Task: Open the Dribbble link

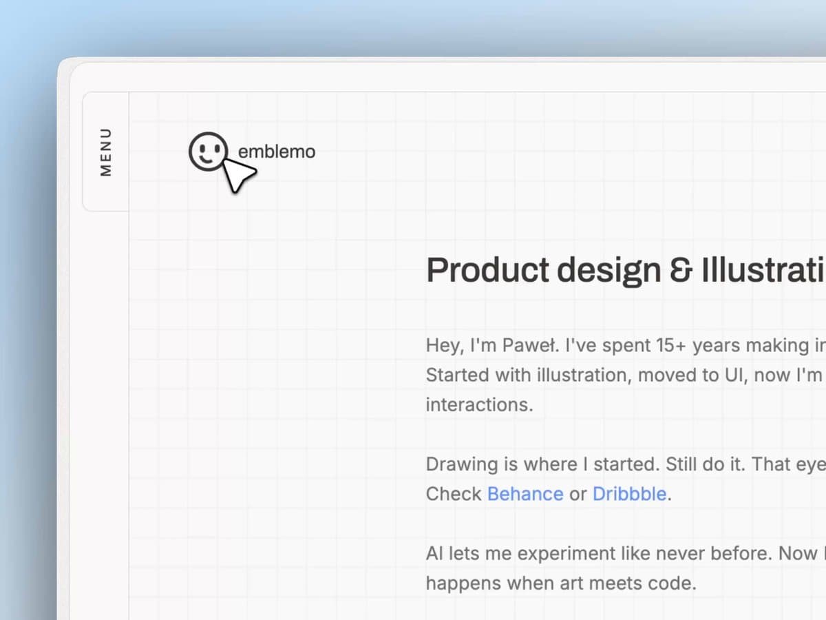Action: point(629,494)
